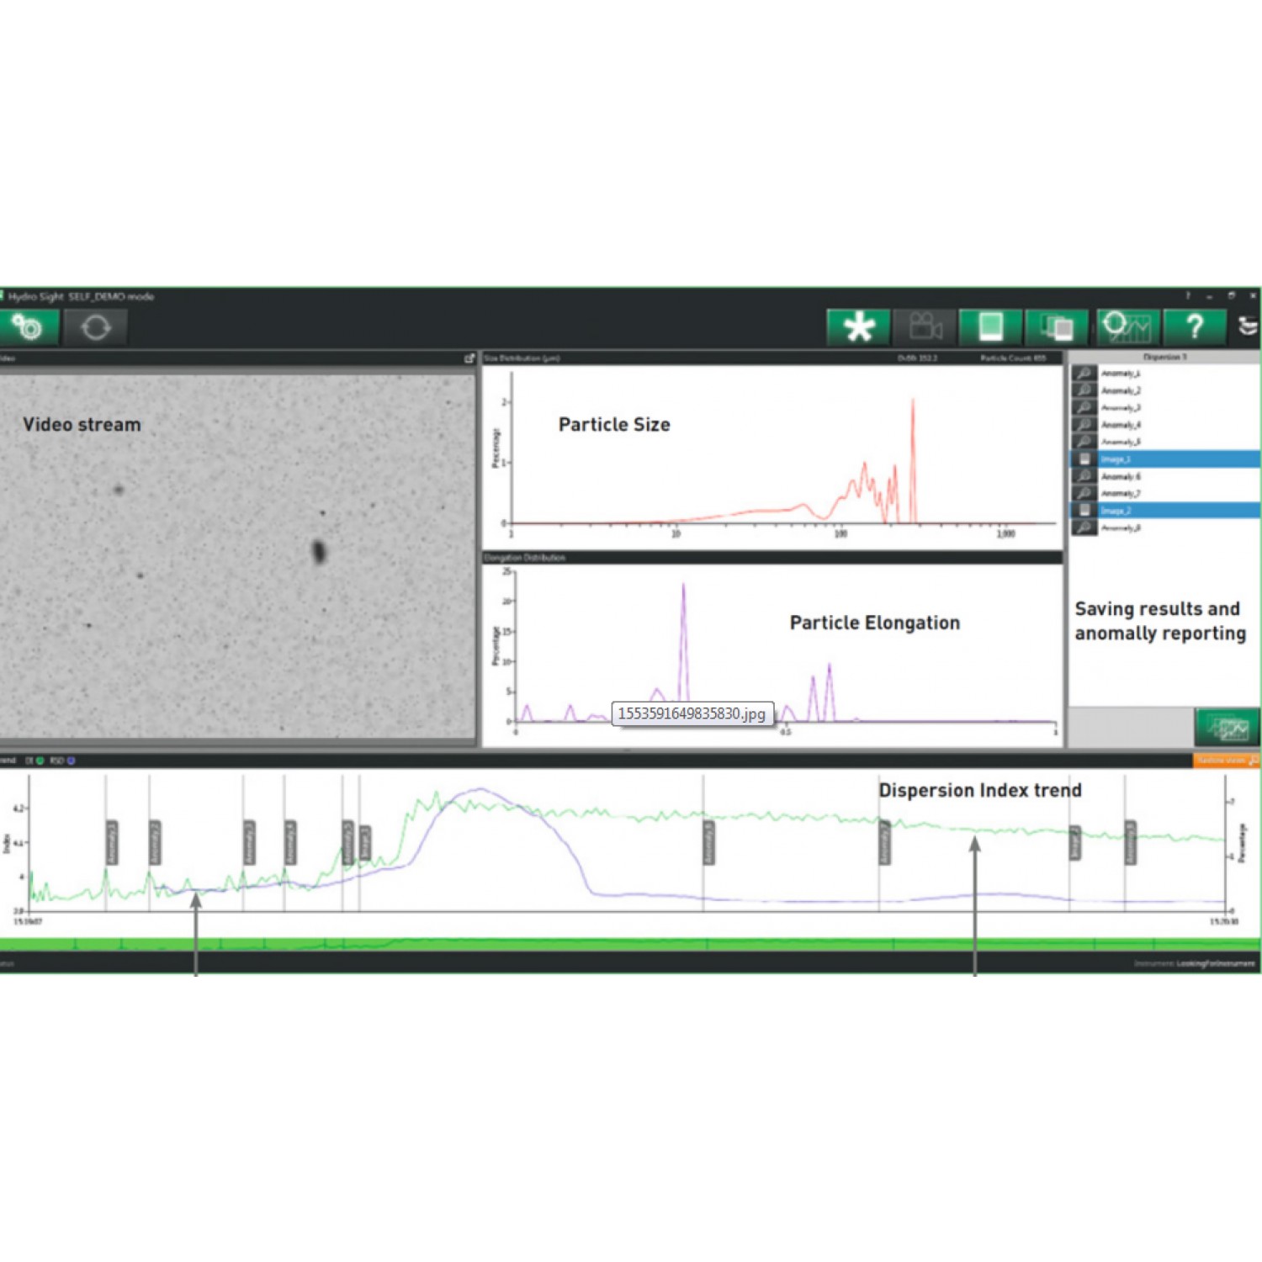Viewport: 1262px width, 1262px height.
Task: Click the green report button below results list
Action: pyautogui.click(x=1227, y=726)
